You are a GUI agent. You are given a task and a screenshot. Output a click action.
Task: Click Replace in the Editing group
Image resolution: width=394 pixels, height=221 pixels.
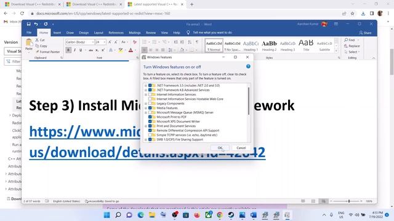[x=352, y=46]
